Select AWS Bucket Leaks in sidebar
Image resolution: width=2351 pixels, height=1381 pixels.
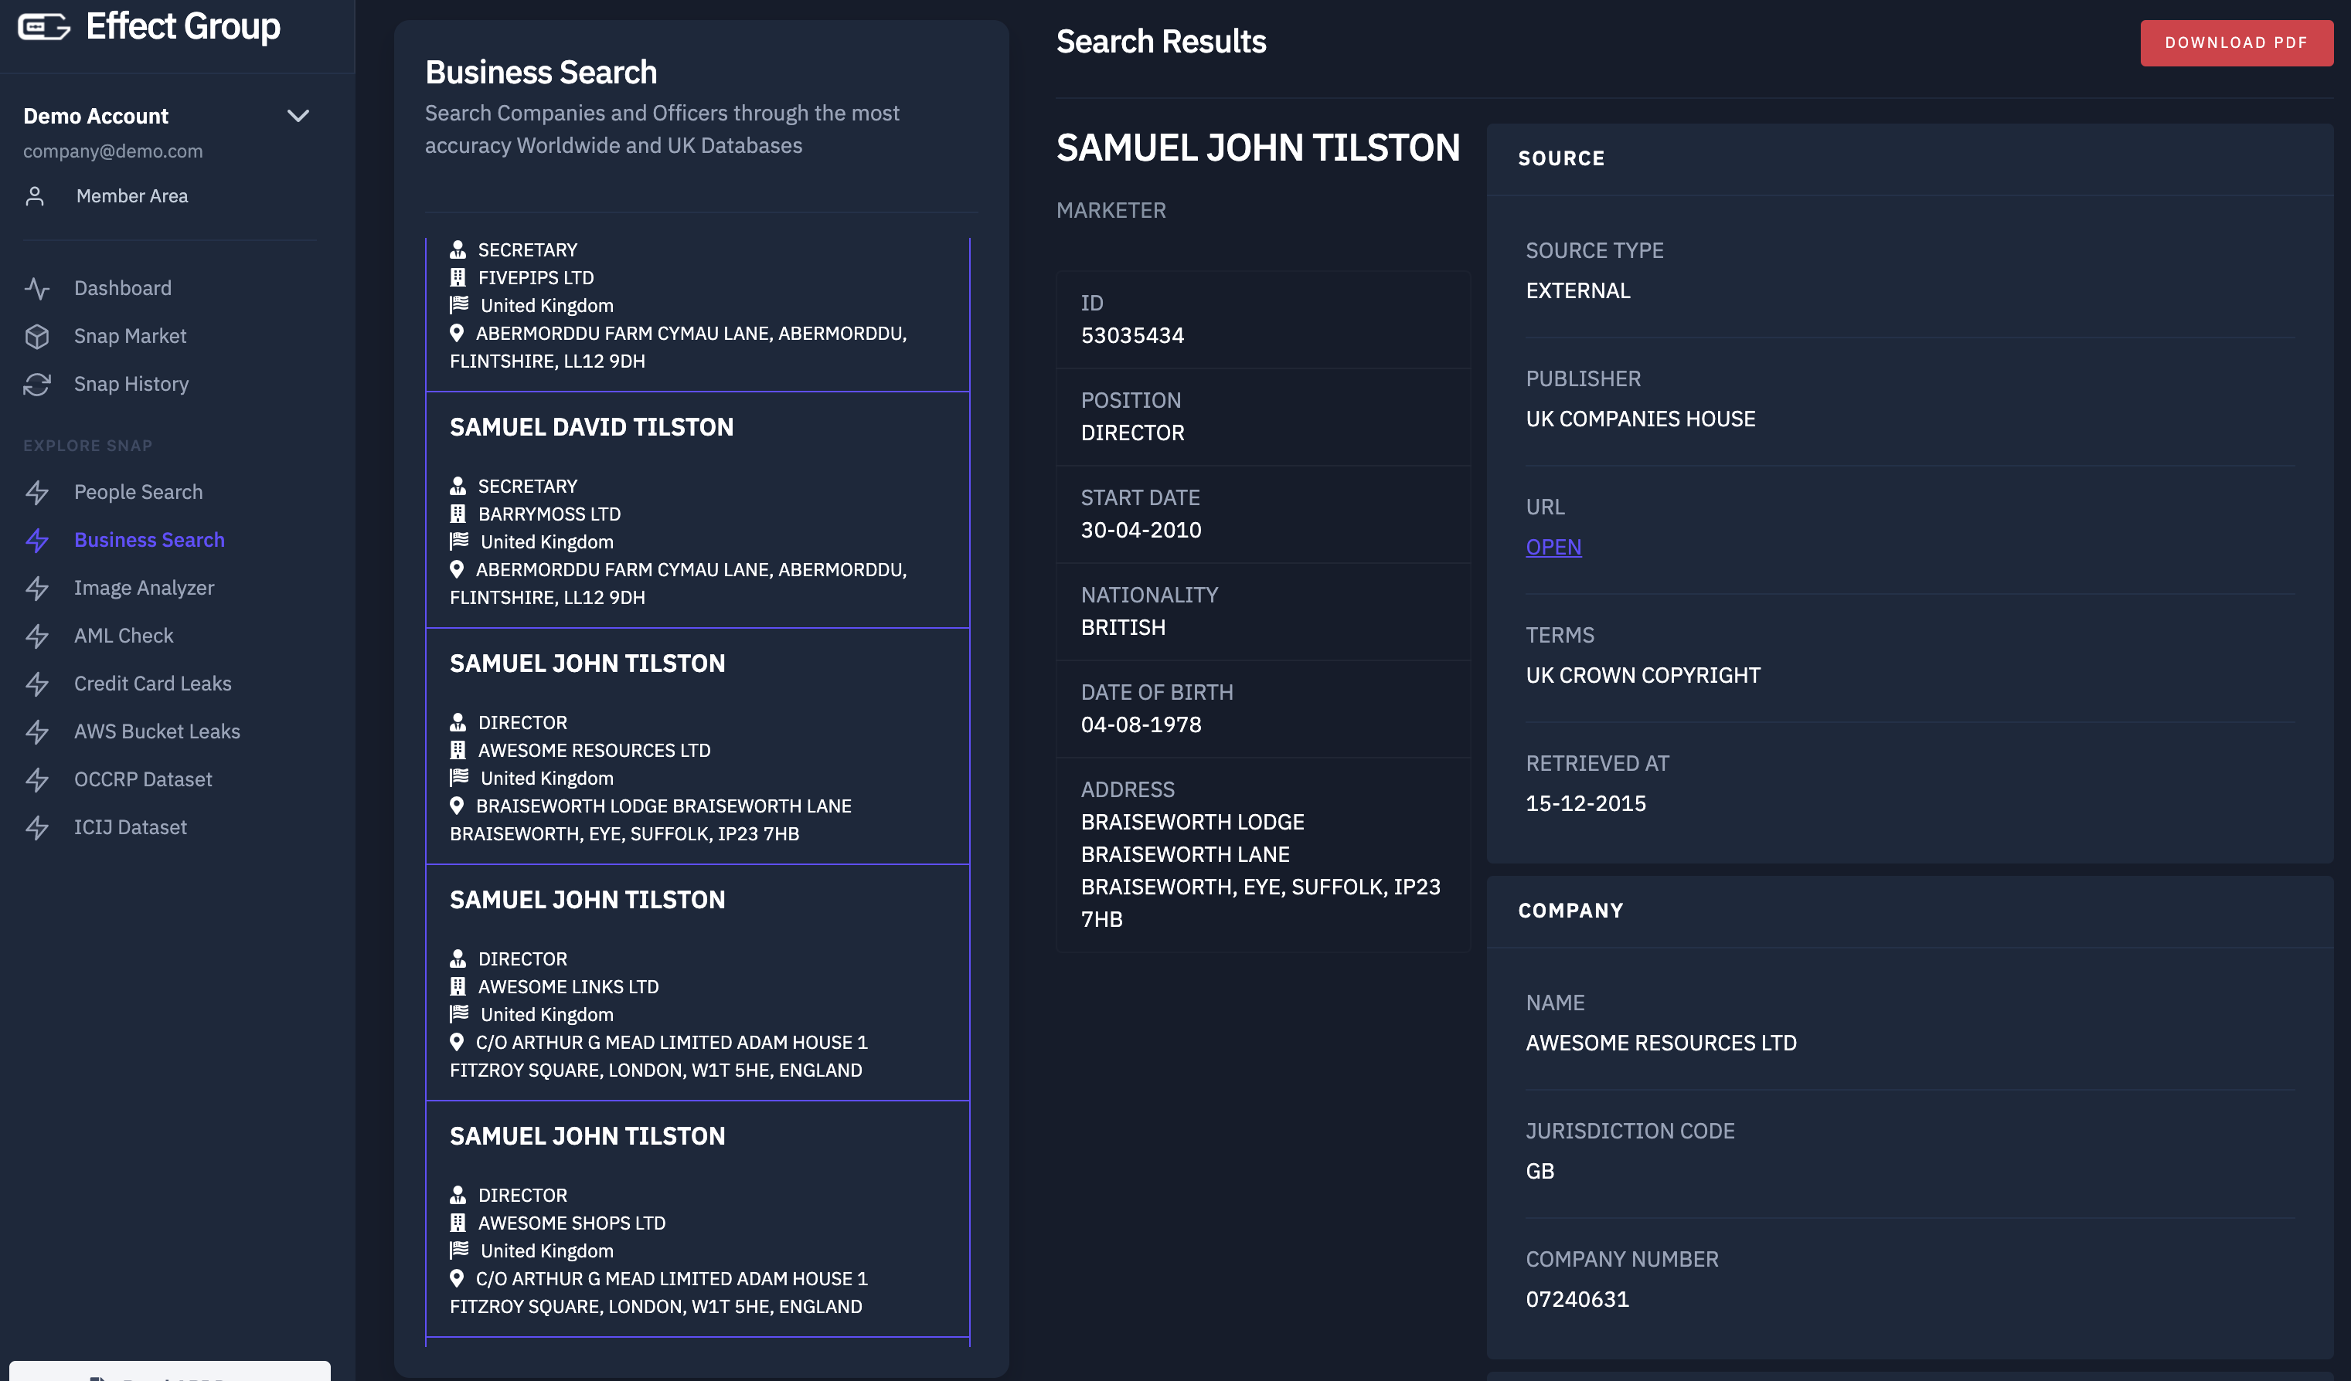[157, 732]
